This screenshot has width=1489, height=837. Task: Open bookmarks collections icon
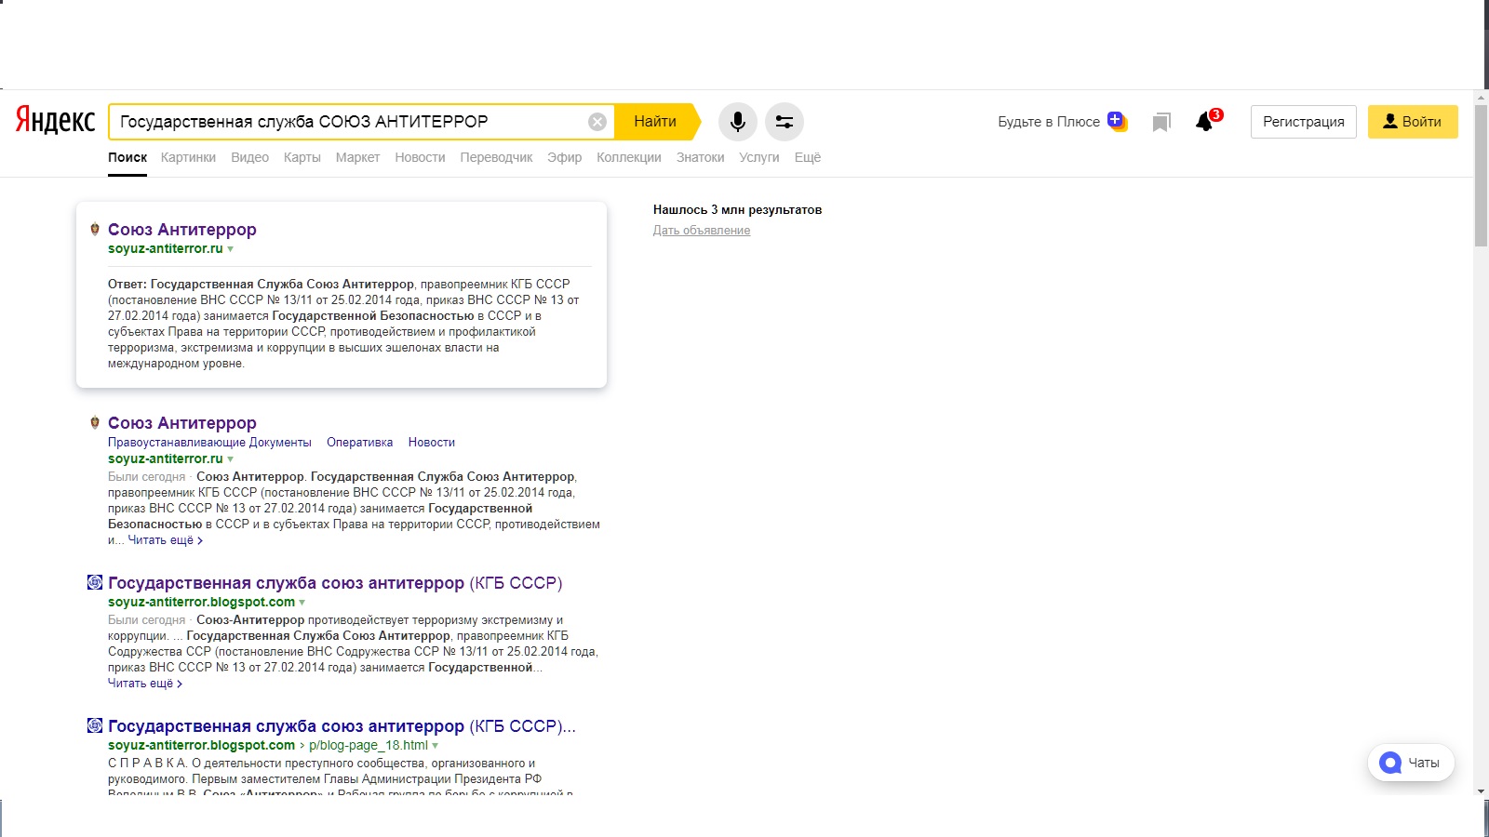point(1160,123)
